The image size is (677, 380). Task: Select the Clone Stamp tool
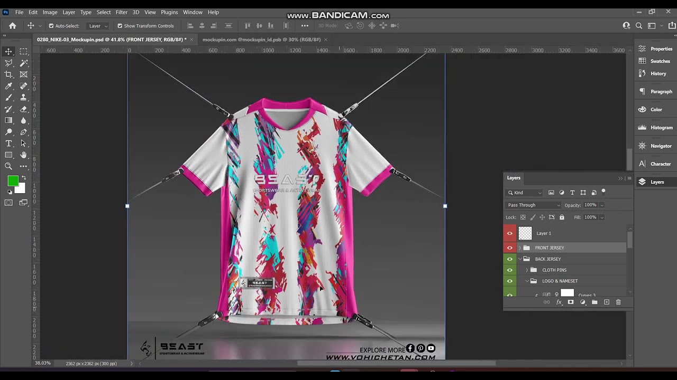pyautogui.click(x=24, y=98)
